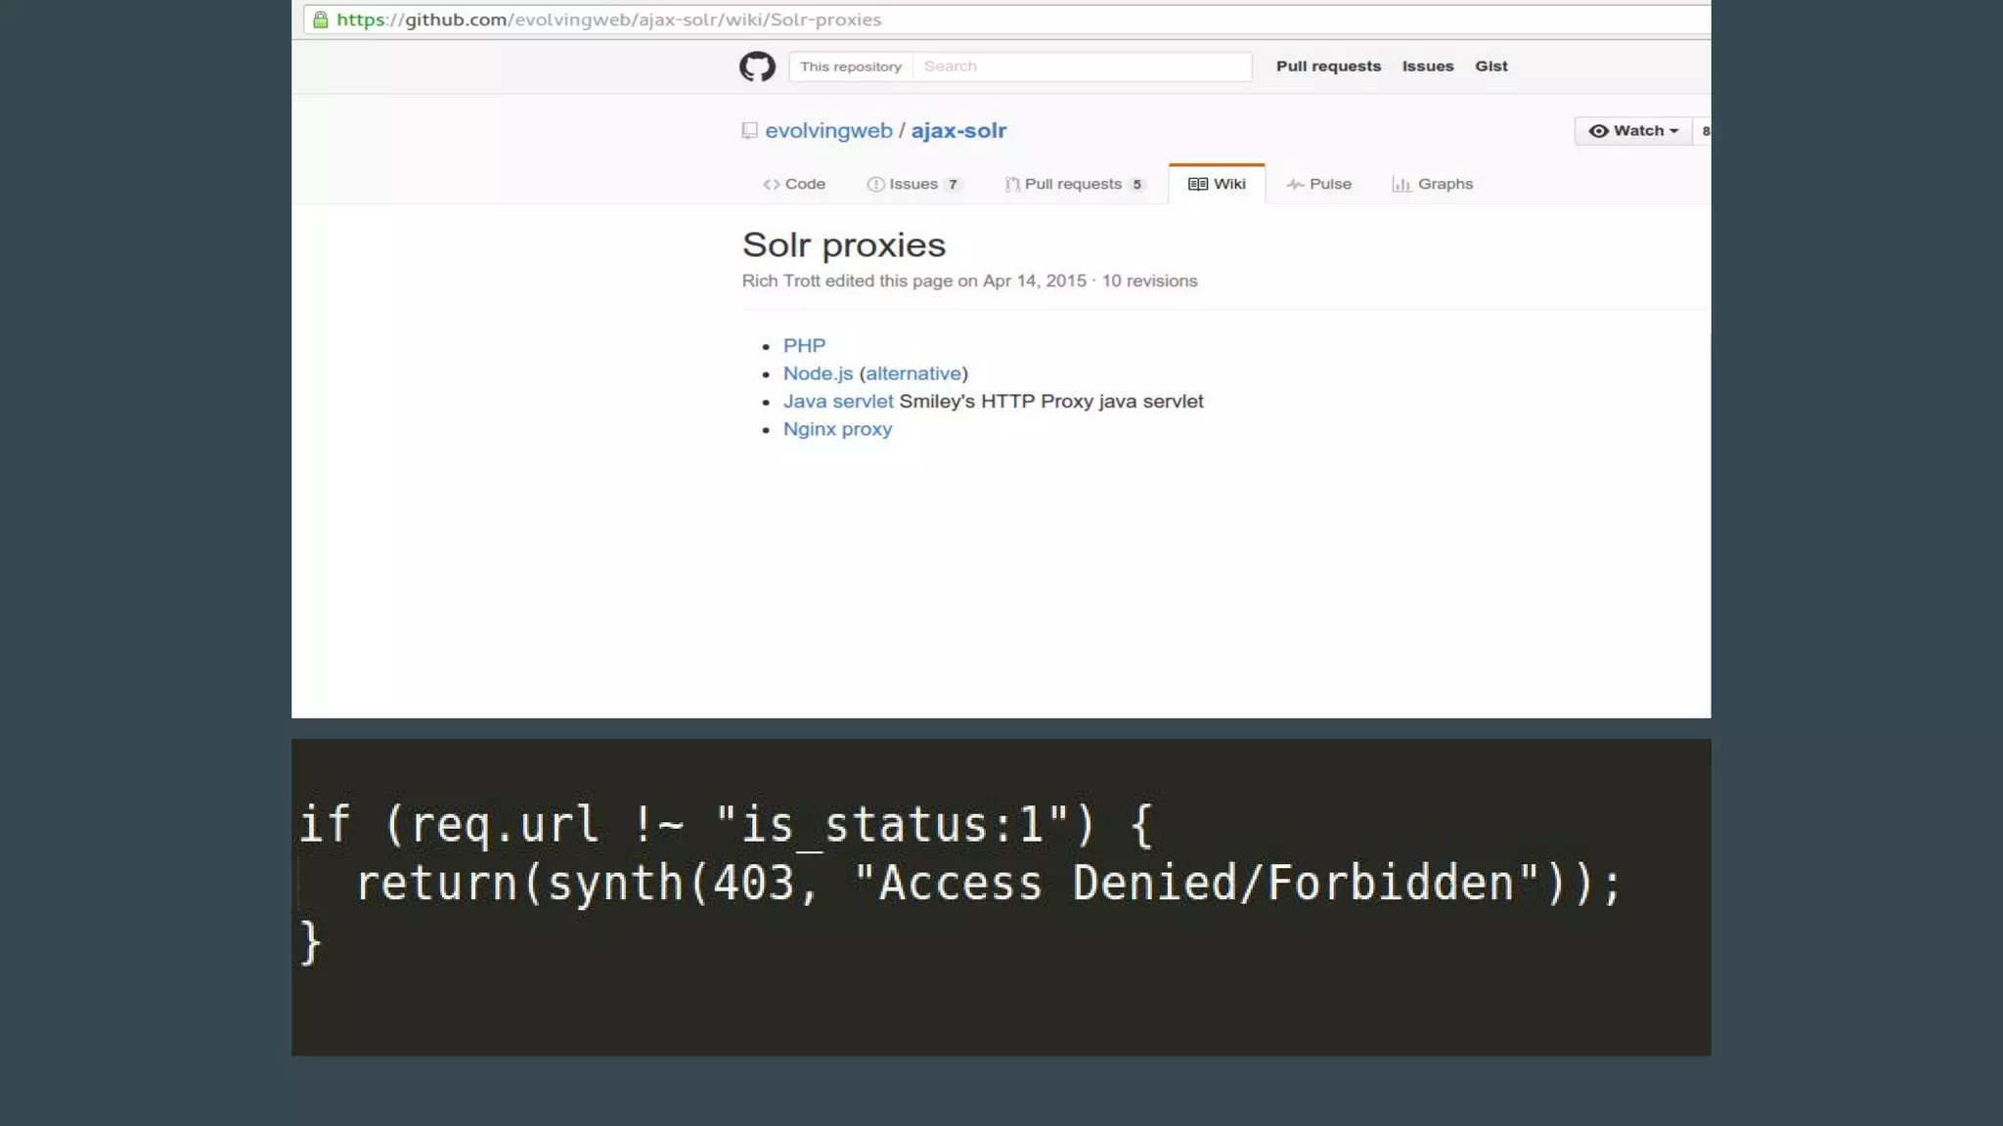
Task: Open Pull requests in top navigation
Action: [x=1328, y=66]
